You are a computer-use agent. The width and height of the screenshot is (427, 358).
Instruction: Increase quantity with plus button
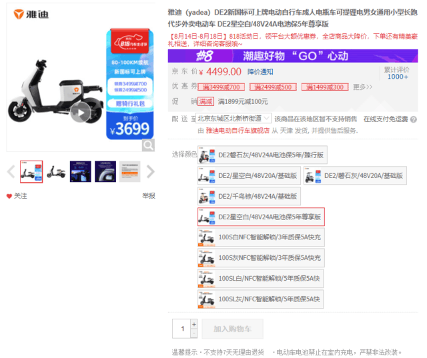click(x=194, y=324)
